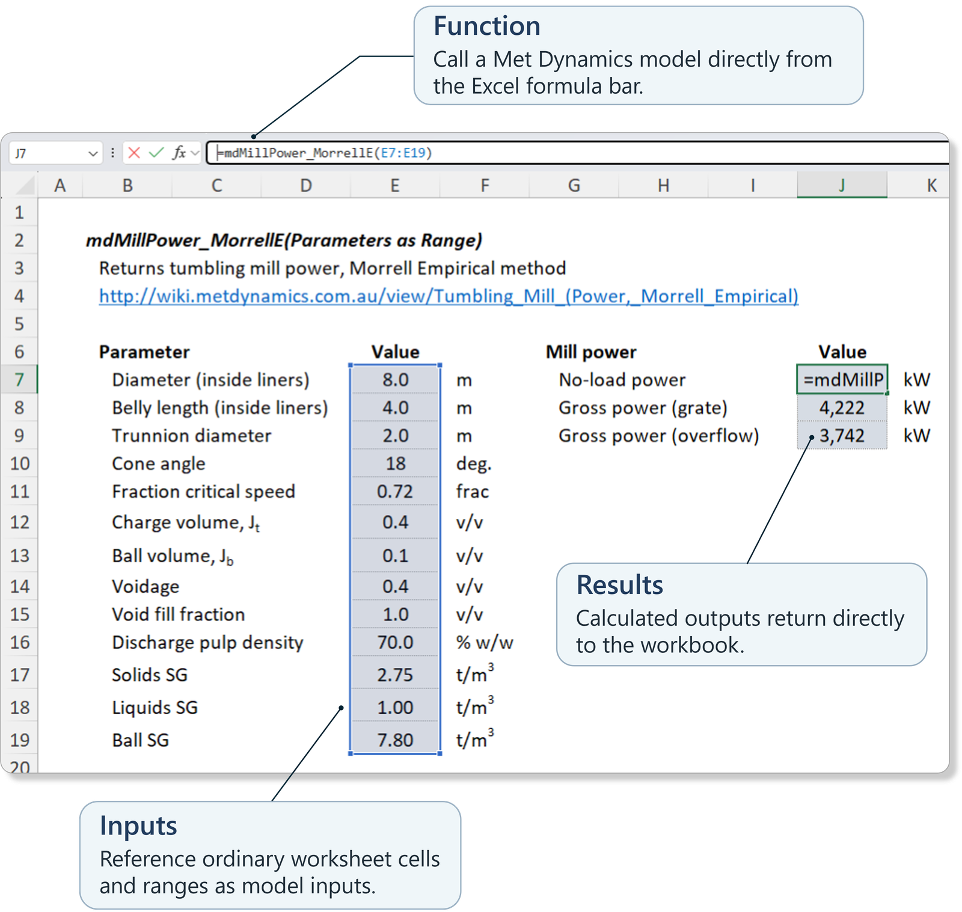This screenshot has height=912, width=962.
Task: Click the 'Returns tumbling mill power' description
Action: click(x=332, y=268)
